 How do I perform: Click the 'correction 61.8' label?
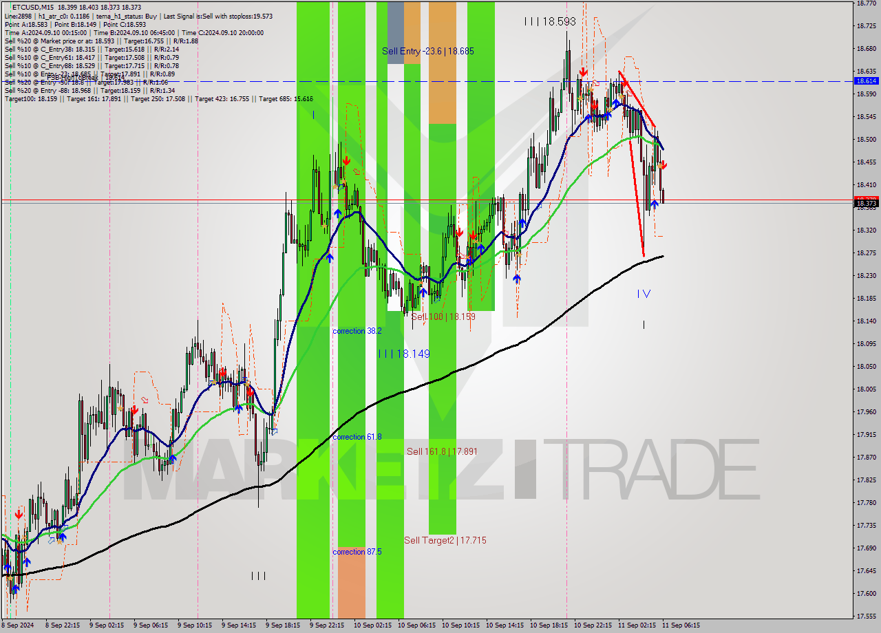(357, 437)
